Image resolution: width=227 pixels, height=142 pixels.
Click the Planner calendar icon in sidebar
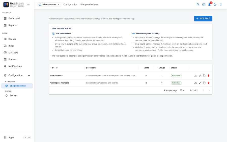[x=5, y=59]
